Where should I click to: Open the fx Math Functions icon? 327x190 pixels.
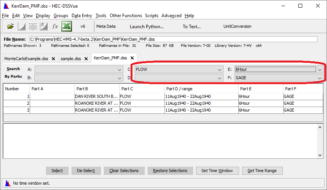tap(55, 26)
